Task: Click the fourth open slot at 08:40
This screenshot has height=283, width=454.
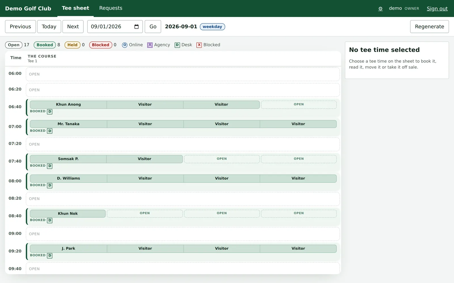Action: tap(299, 214)
